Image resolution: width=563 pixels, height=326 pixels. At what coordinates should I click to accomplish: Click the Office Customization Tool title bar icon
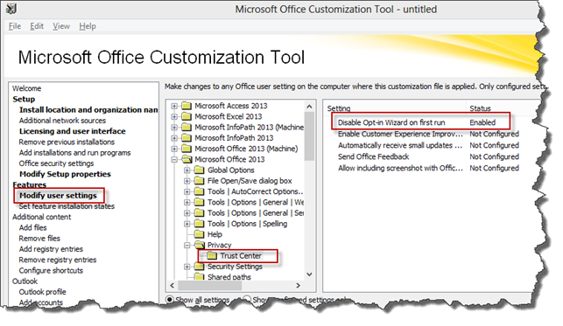tap(11, 9)
